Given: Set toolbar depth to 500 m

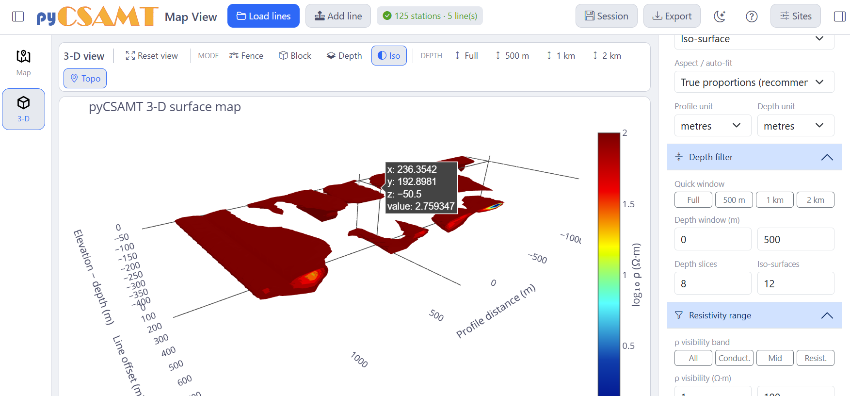Looking at the screenshot, I should (x=512, y=56).
